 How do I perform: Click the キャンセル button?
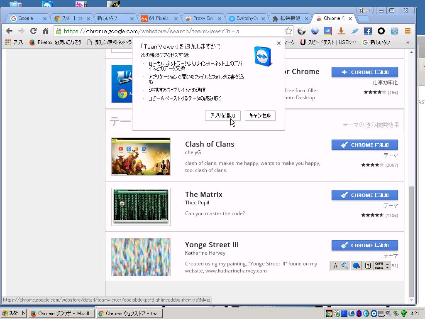tap(260, 115)
